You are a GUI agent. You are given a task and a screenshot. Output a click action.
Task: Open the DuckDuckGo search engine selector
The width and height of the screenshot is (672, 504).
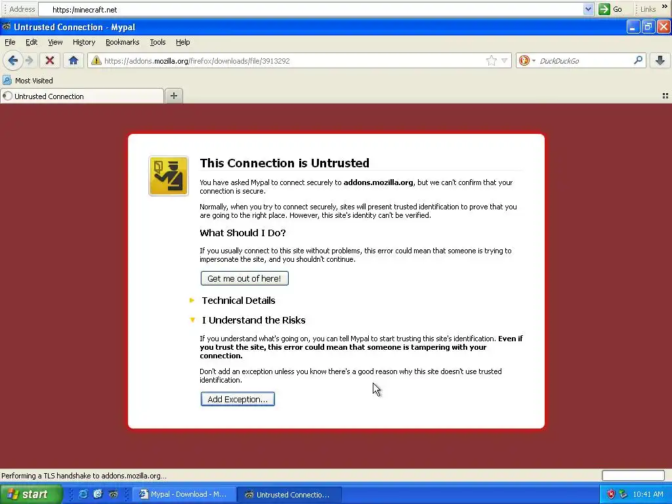(527, 60)
